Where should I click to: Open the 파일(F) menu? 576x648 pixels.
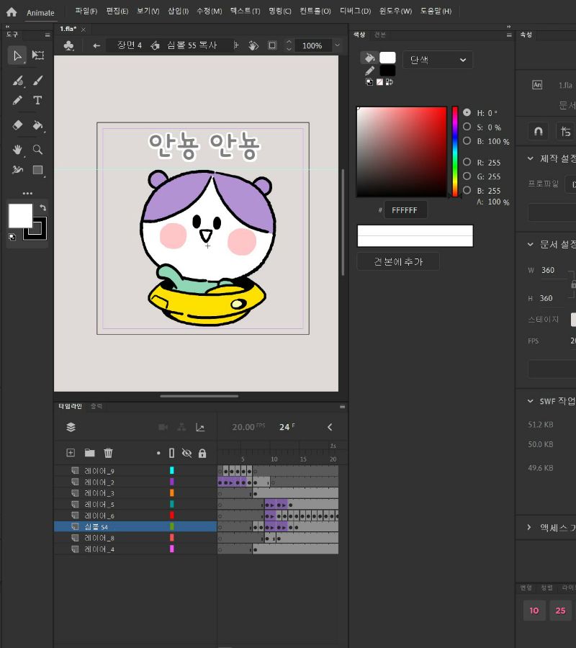86,12
